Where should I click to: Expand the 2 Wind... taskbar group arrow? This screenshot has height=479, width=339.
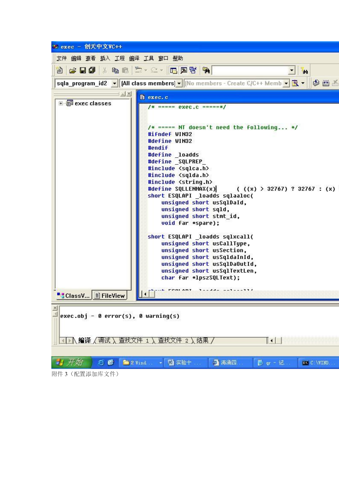(x=161, y=363)
